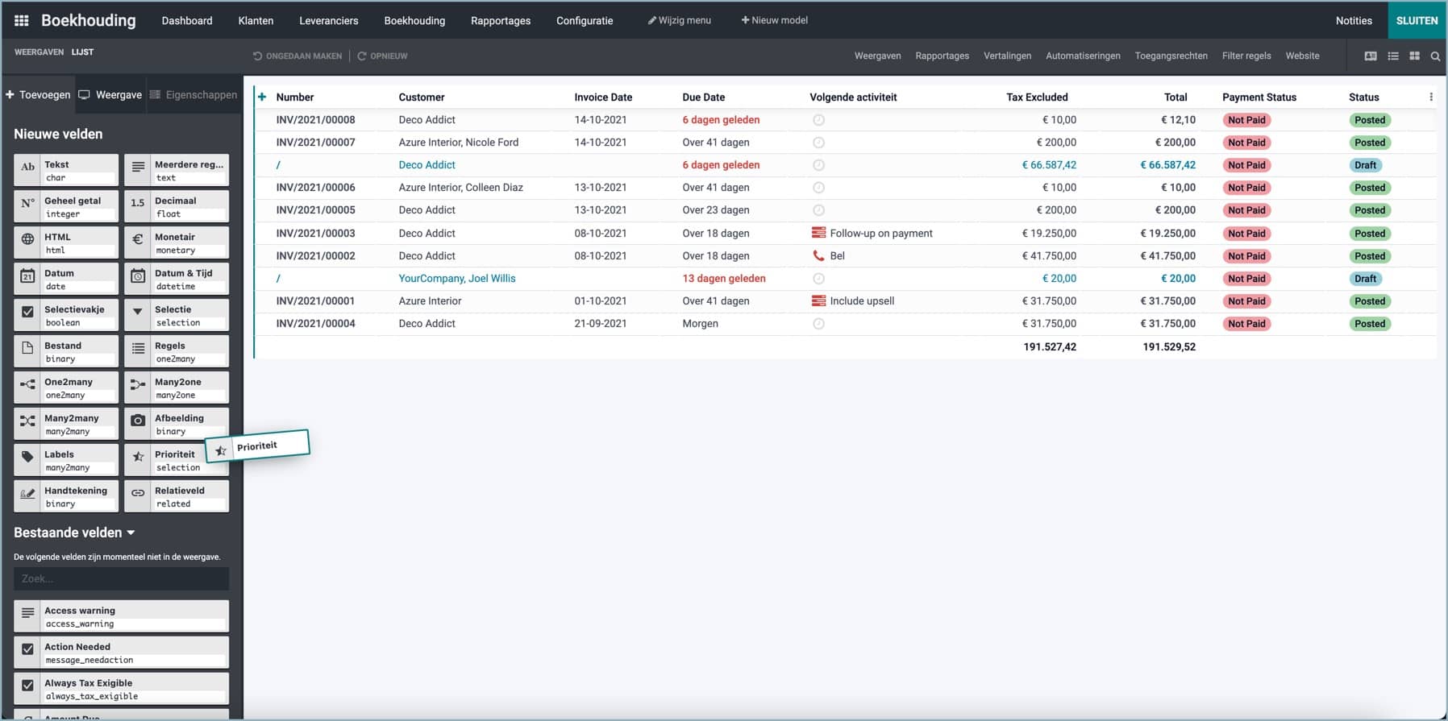Screen dimensions: 1448x721
Task: Choose the Bestand binary field
Action: [66, 351]
